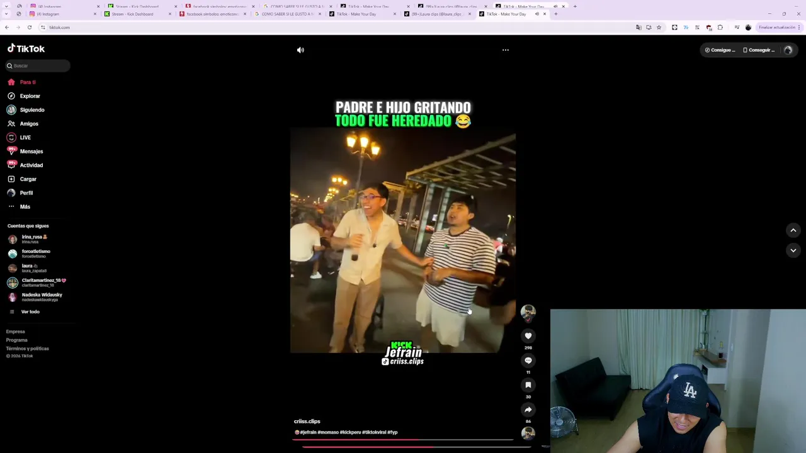This screenshot has height=453, width=806.
Task: Open Chrome profile avatar
Action: tap(748, 27)
